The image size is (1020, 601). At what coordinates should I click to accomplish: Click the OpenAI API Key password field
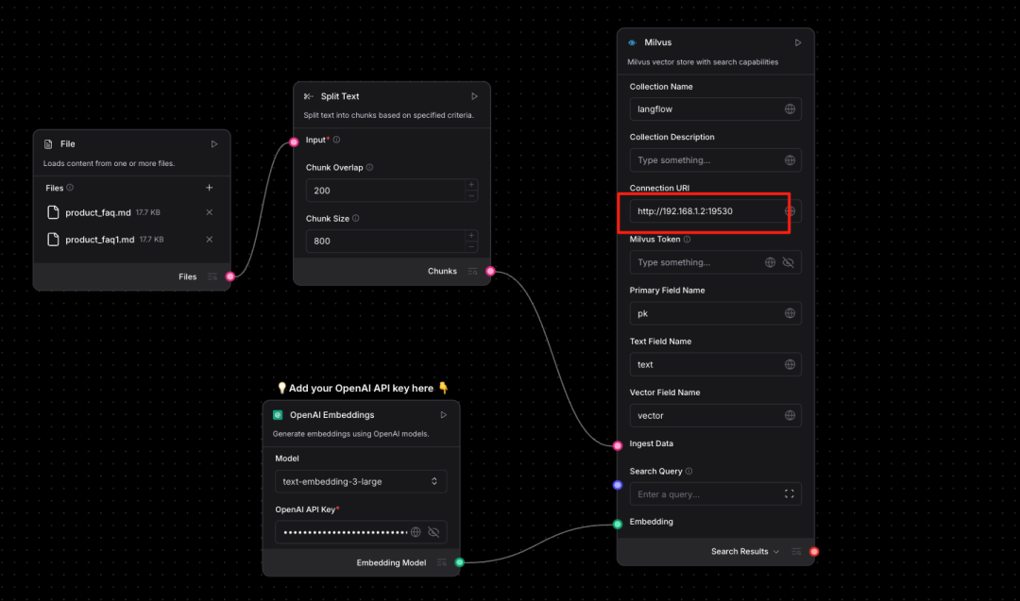click(x=361, y=532)
